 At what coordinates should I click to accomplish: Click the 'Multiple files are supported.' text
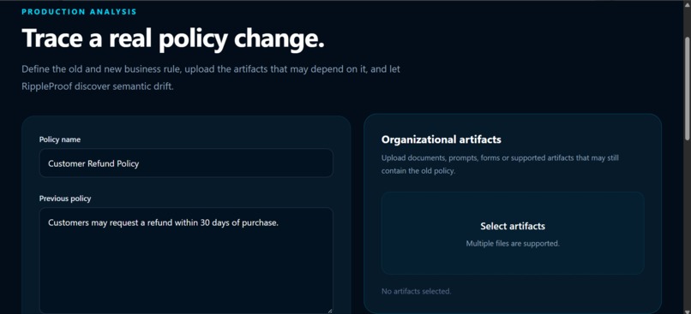513,243
